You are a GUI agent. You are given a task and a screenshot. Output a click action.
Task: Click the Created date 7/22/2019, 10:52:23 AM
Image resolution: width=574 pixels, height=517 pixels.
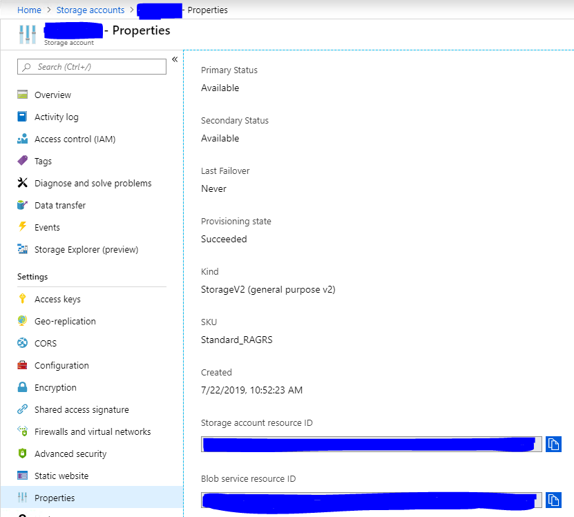point(251,391)
